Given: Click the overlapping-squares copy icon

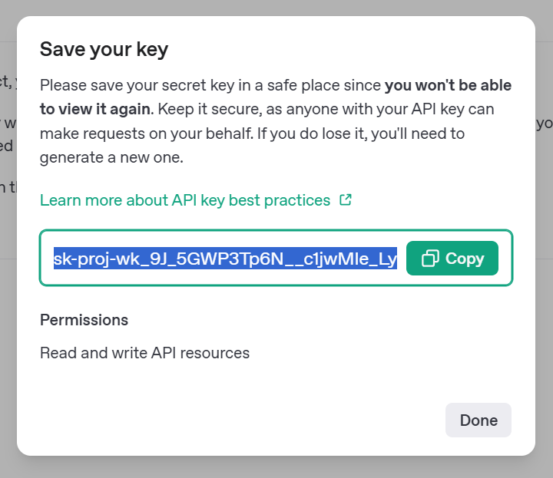Looking at the screenshot, I should coord(430,259).
